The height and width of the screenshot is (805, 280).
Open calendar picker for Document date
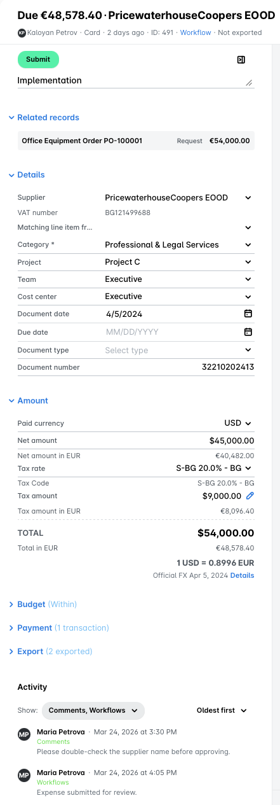(x=248, y=314)
